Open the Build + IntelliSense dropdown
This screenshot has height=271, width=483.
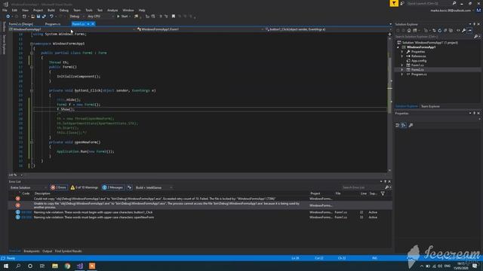tap(154, 187)
